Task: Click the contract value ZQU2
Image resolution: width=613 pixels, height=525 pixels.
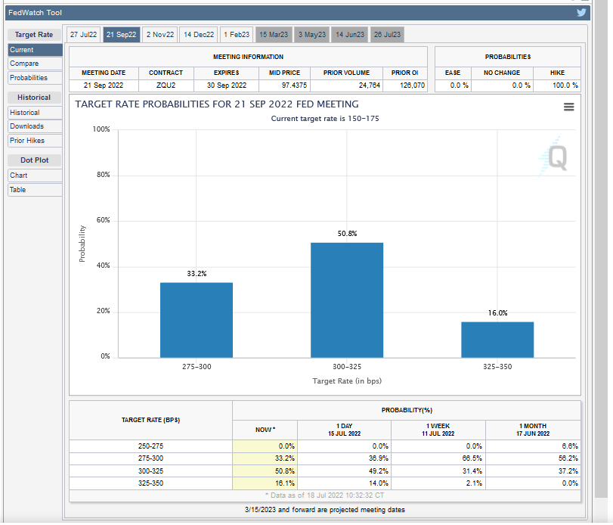Action: tap(166, 85)
